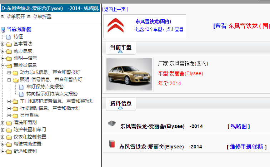Open tree item 特征

point(18,36)
